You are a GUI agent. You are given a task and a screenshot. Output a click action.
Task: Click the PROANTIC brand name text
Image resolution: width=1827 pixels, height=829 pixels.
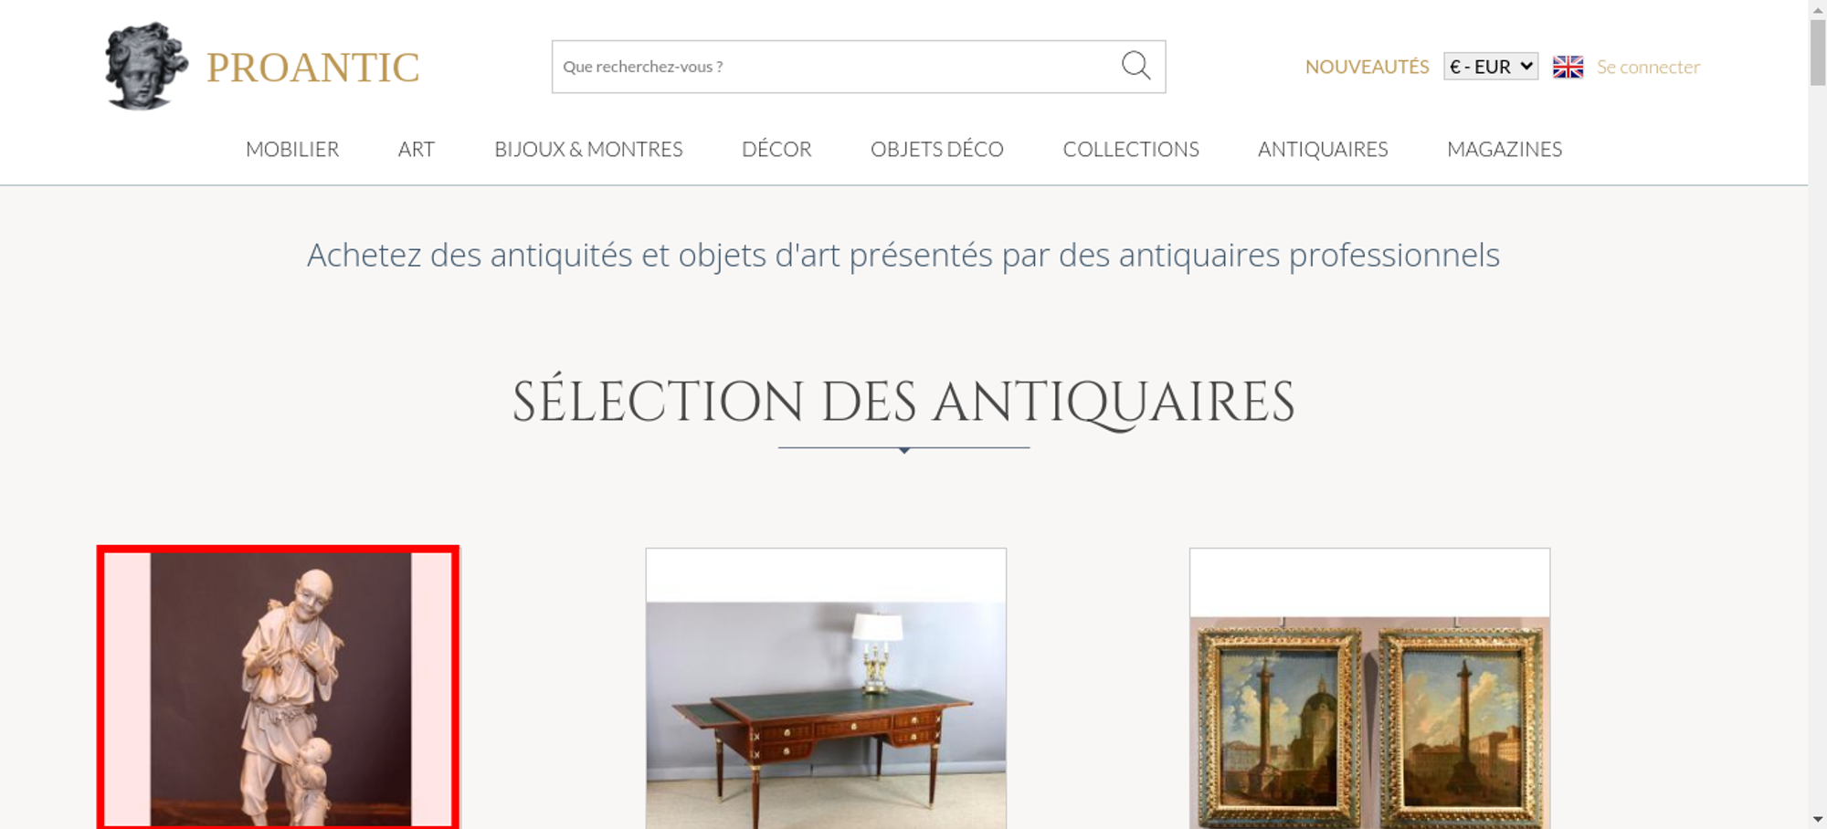pos(313,68)
